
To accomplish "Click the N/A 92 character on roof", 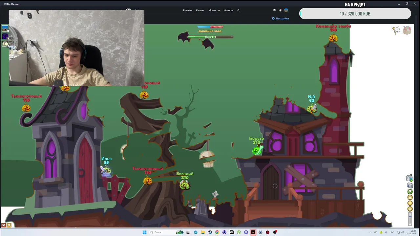I will 312,108.
